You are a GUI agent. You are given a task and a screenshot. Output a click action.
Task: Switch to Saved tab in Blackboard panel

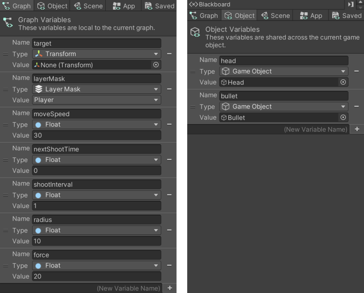(x=347, y=15)
